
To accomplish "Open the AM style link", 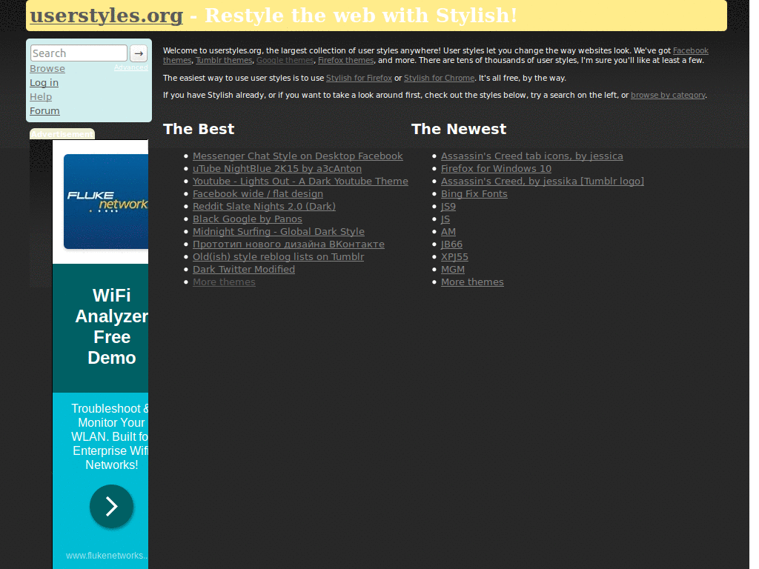I will coord(448,232).
